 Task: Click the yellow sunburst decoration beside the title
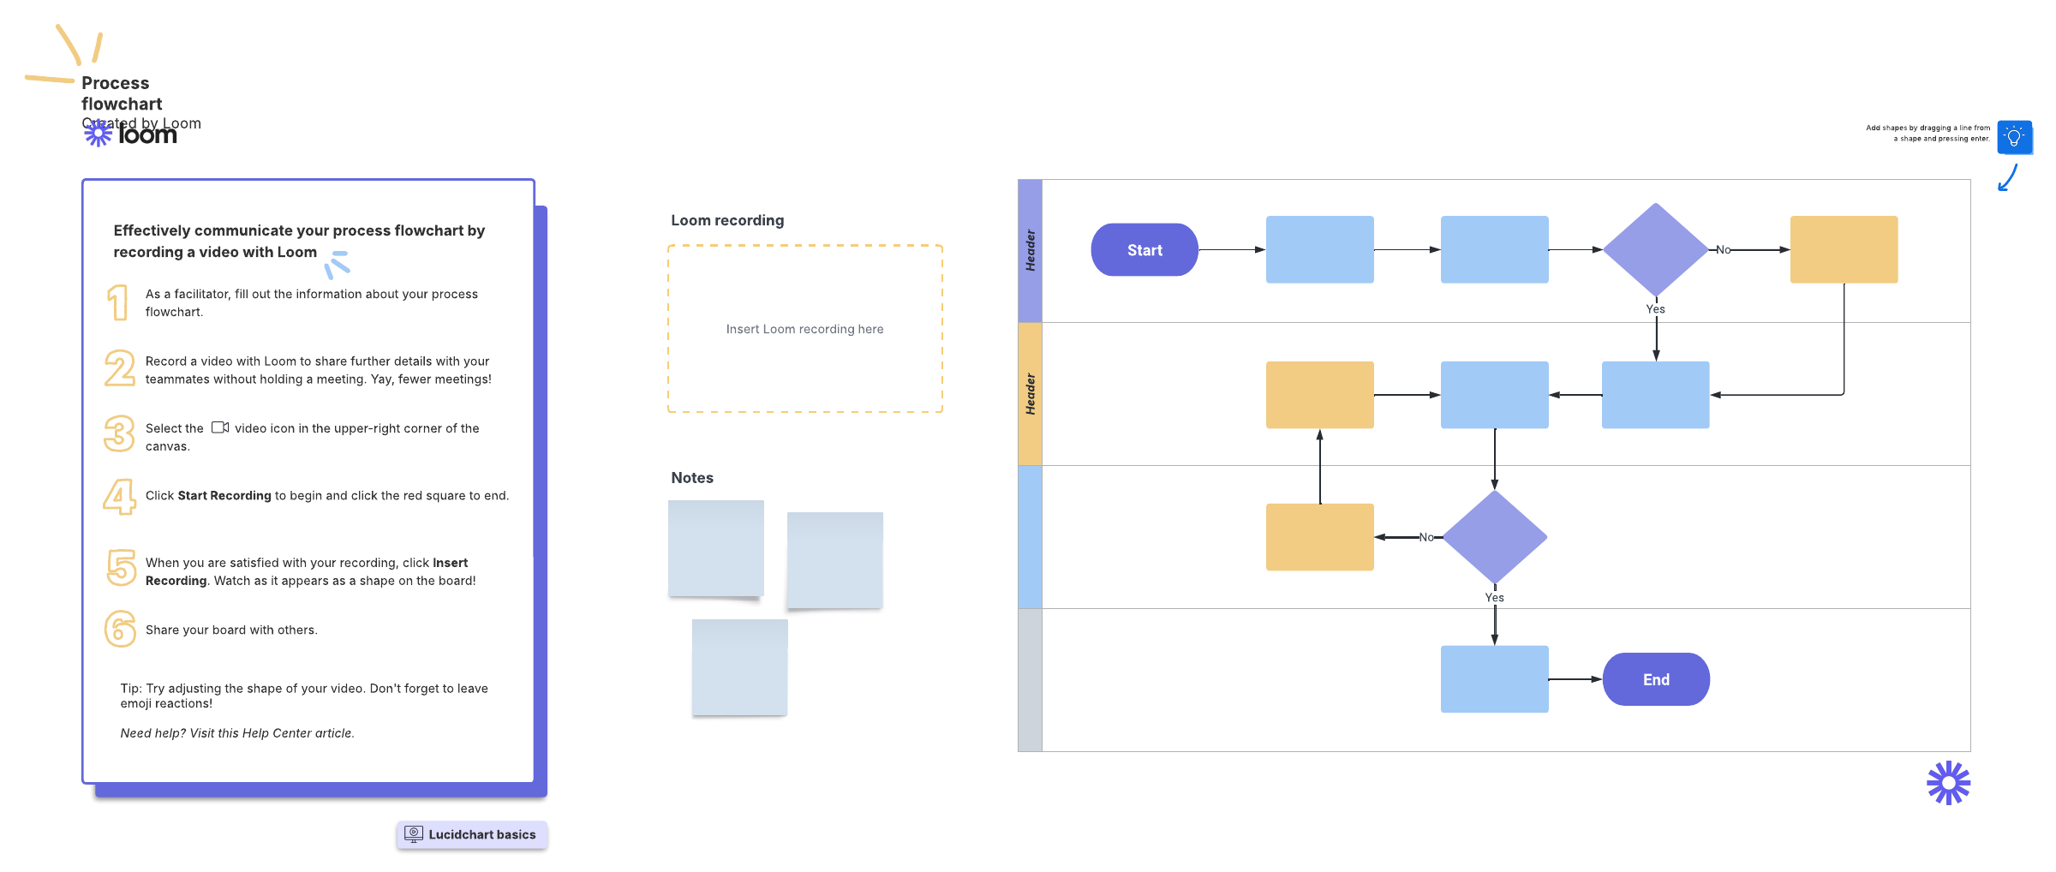[x=64, y=57]
